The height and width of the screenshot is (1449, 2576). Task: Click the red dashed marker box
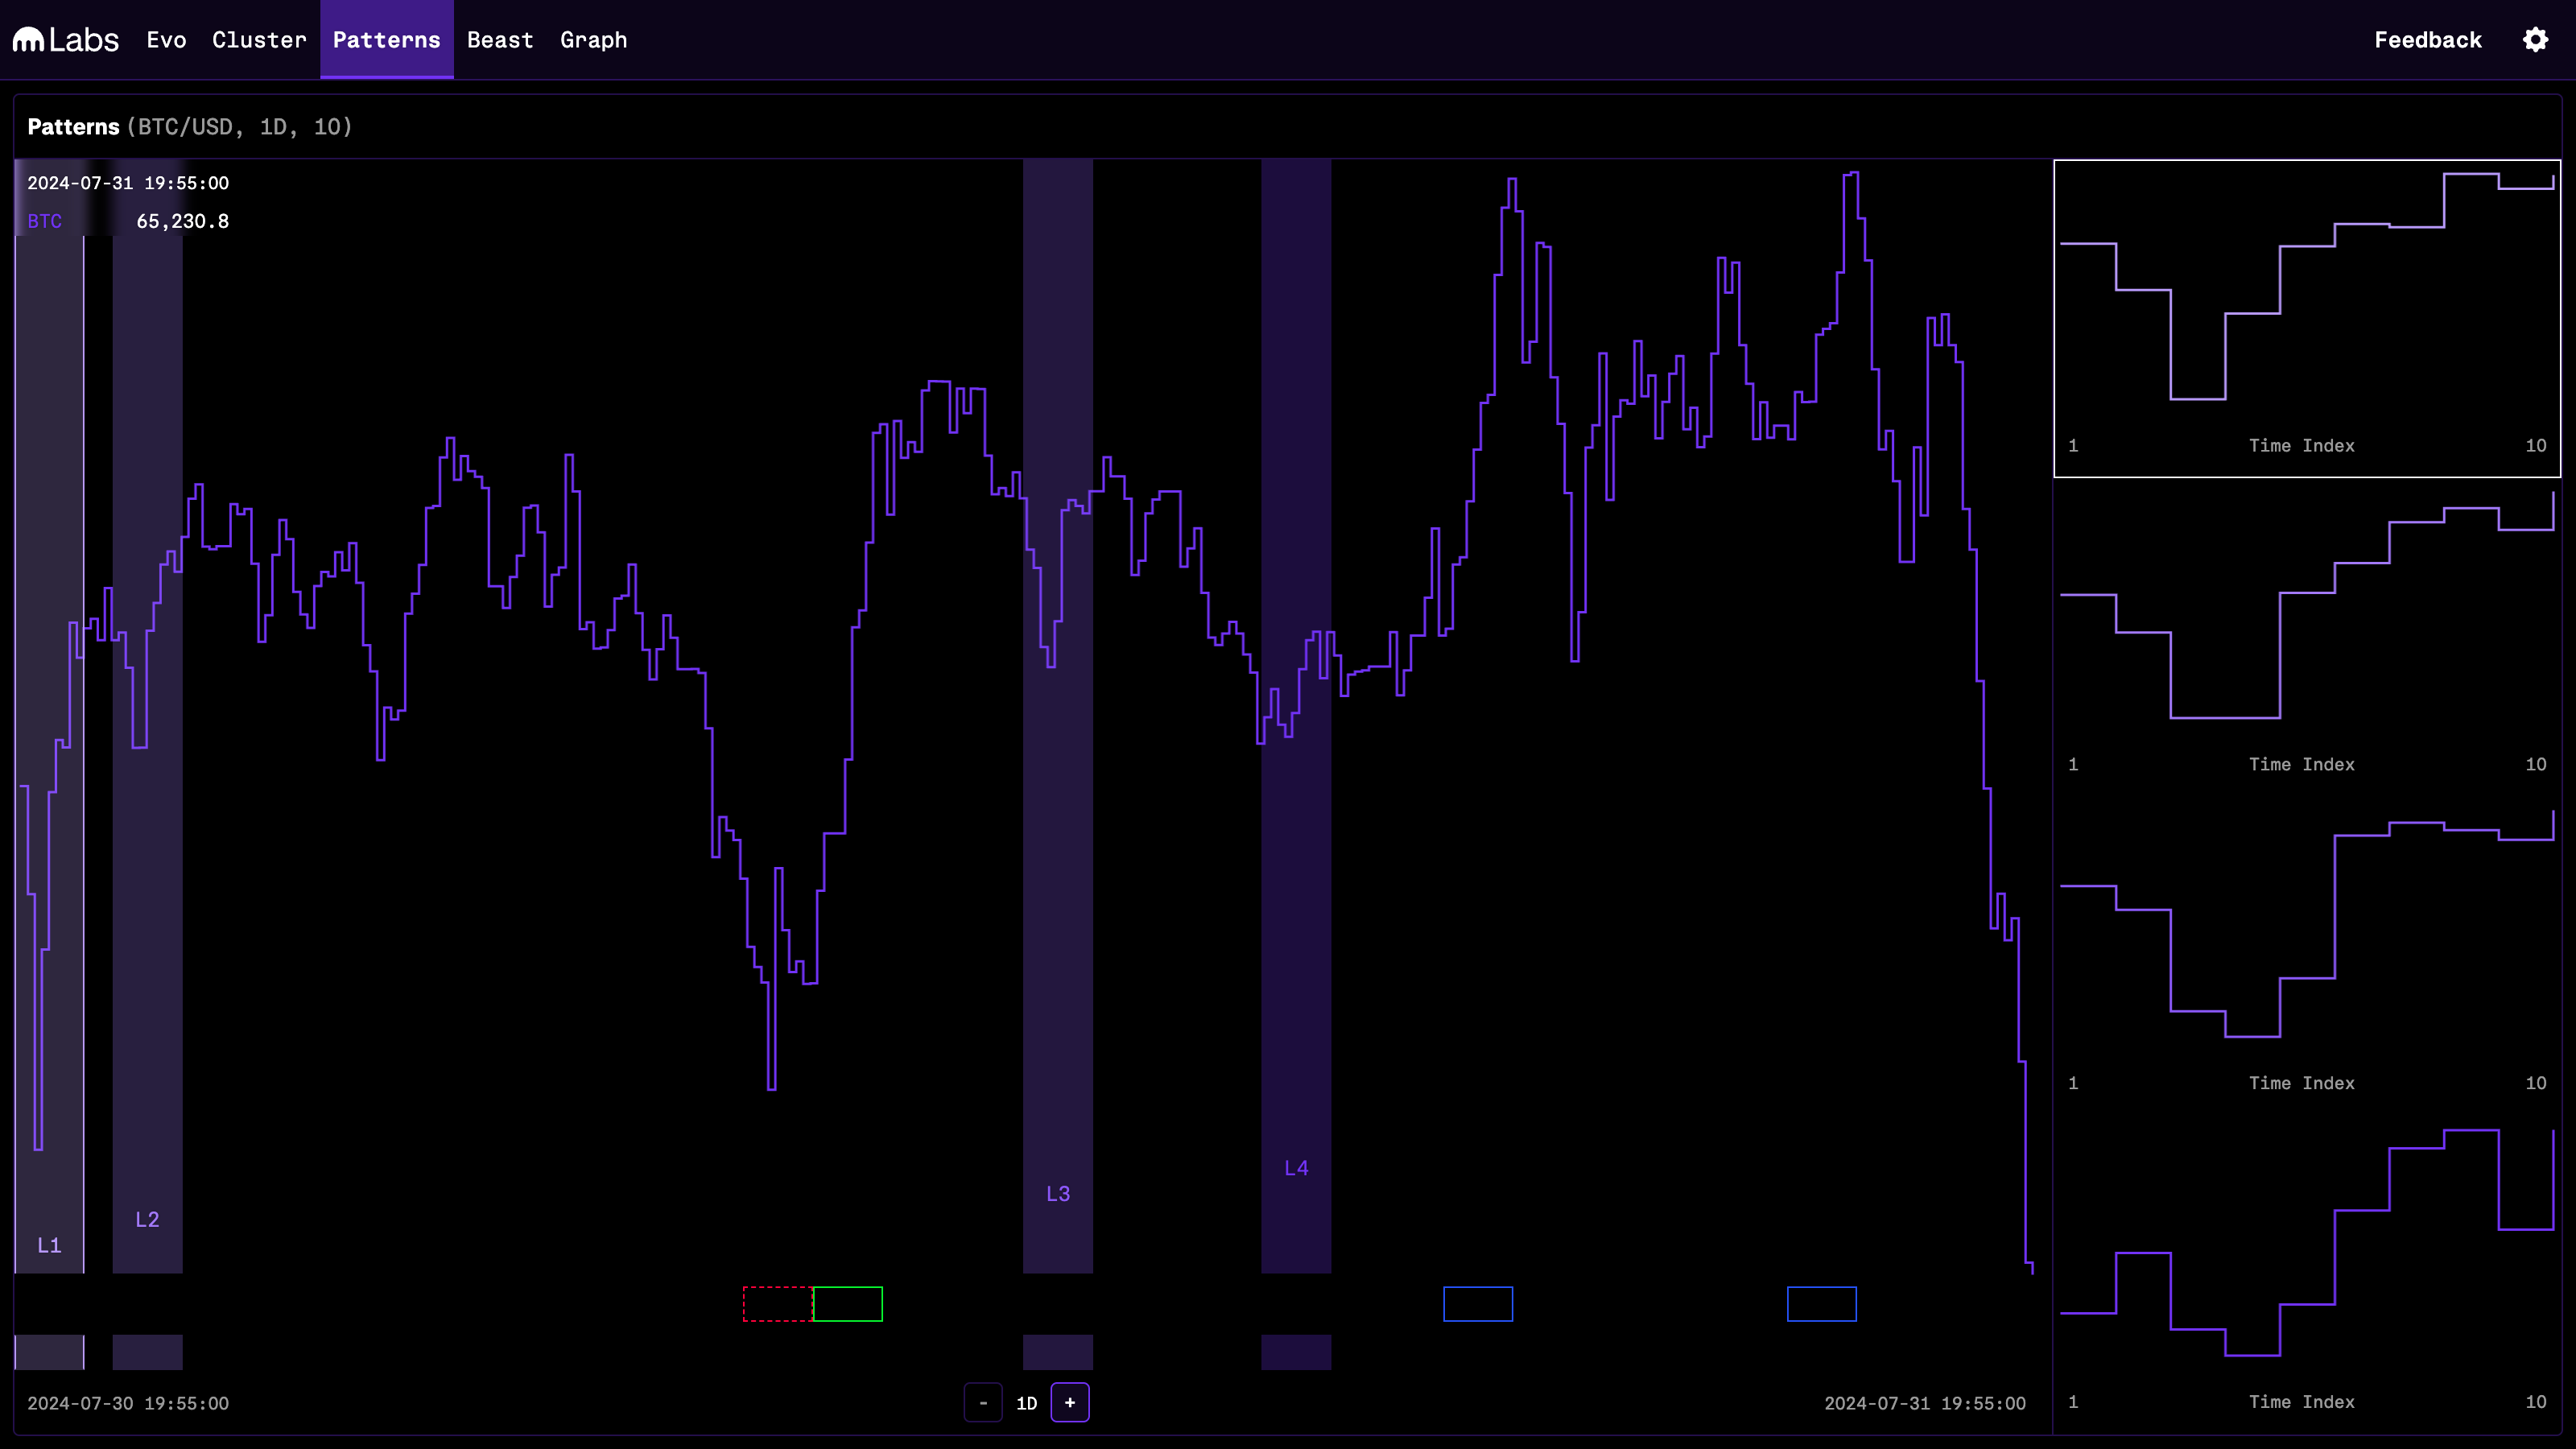[x=777, y=1304]
